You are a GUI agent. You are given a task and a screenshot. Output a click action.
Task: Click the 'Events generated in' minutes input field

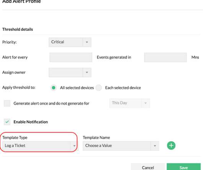click(165, 57)
